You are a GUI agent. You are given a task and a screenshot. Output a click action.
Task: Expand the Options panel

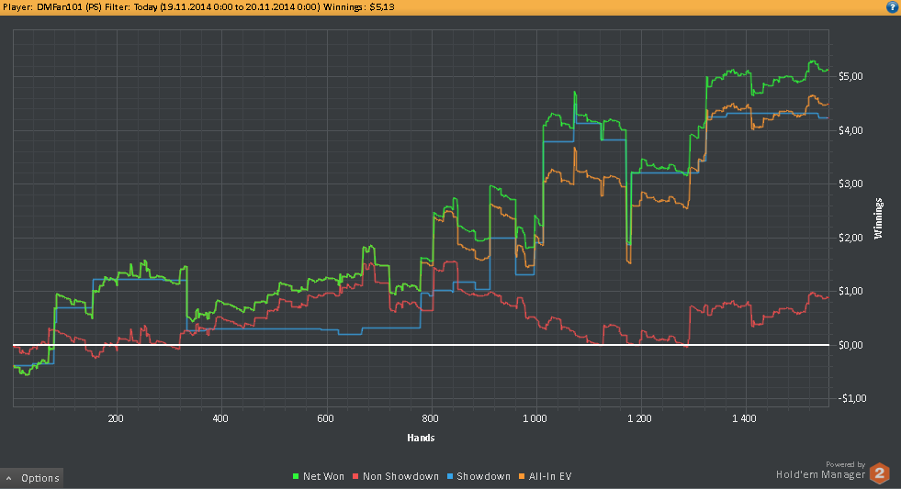tap(31, 478)
